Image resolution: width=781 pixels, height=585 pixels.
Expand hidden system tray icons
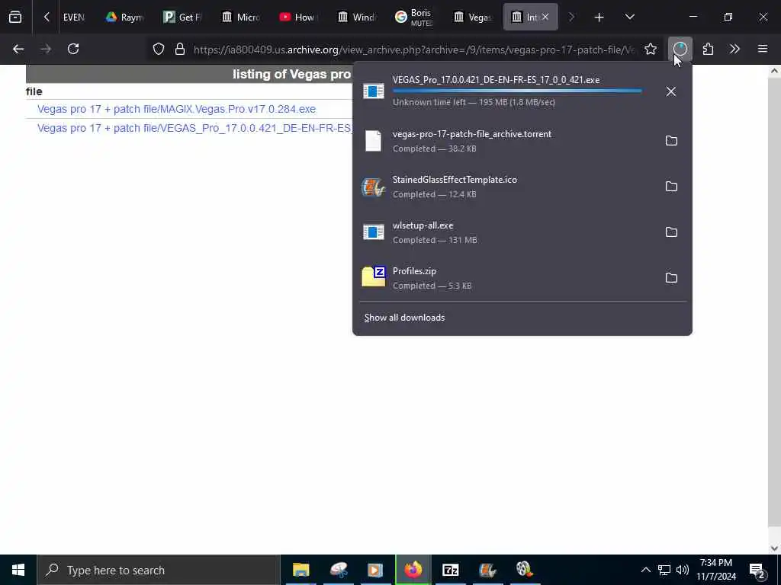tap(645, 570)
